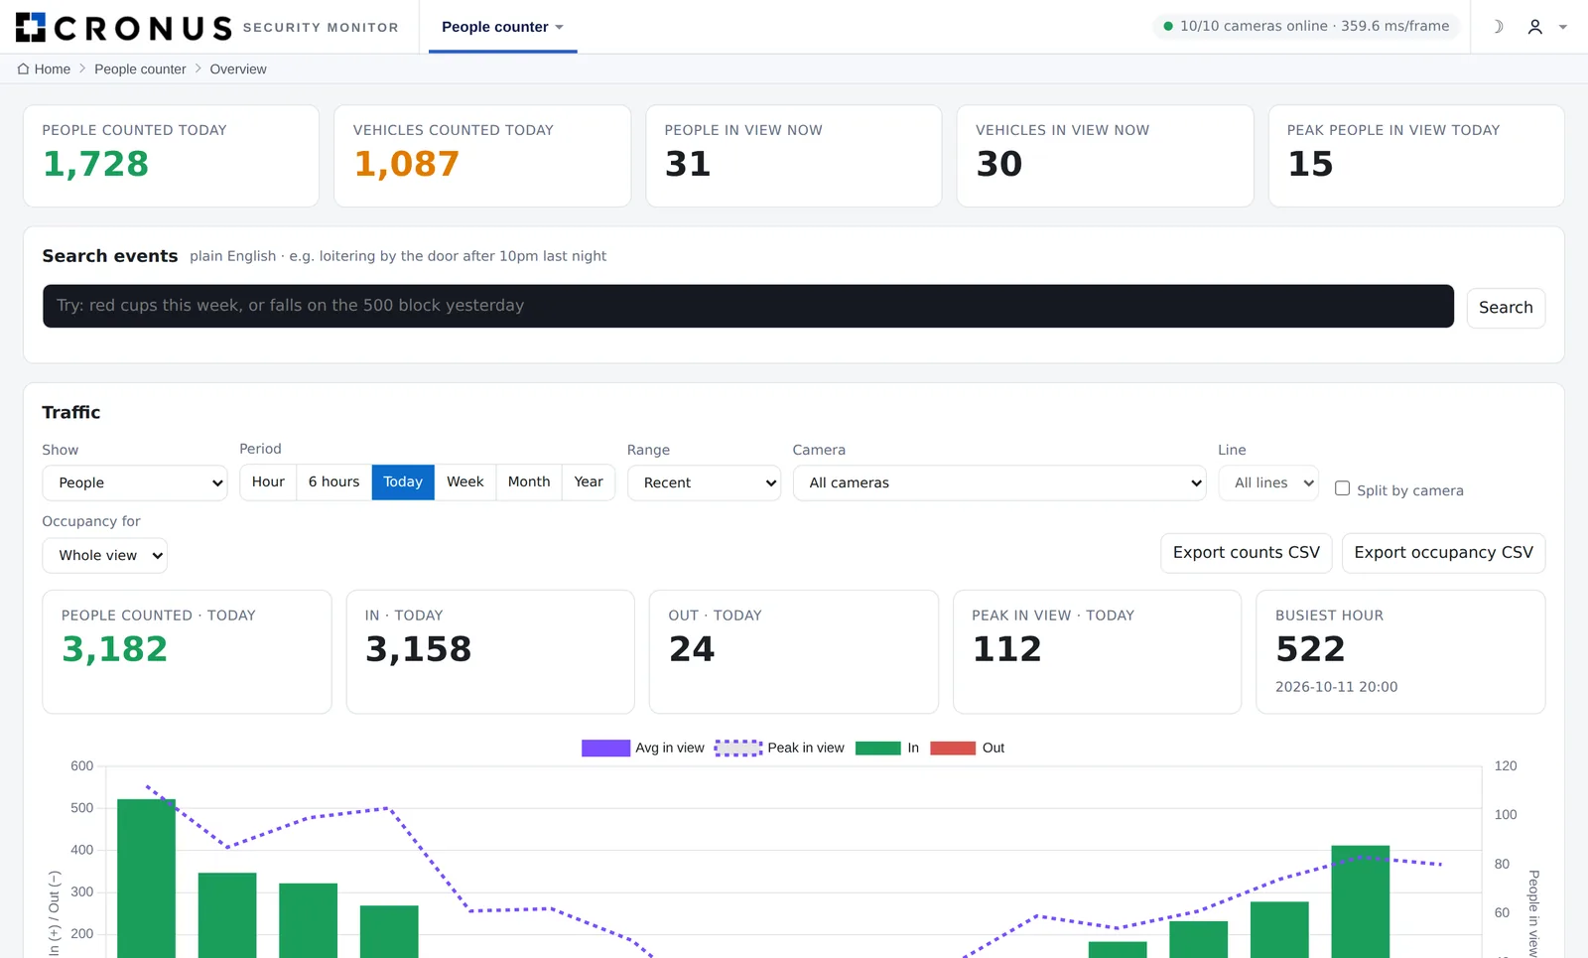1588x958 pixels.
Task: Toggle Peak in view legend swatch
Action: 738,748
